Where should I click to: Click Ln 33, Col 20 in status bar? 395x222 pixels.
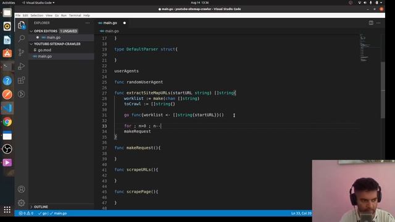coord(301,213)
